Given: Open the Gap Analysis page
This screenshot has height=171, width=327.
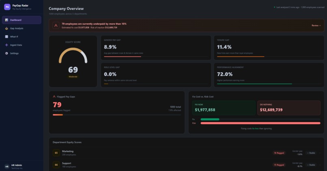Looking at the screenshot, I should pos(22,28).
